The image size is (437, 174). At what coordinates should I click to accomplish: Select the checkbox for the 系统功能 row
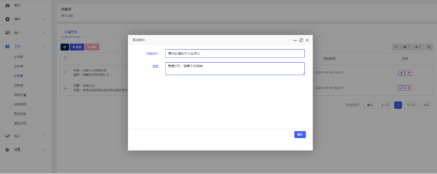pos(66,87)
